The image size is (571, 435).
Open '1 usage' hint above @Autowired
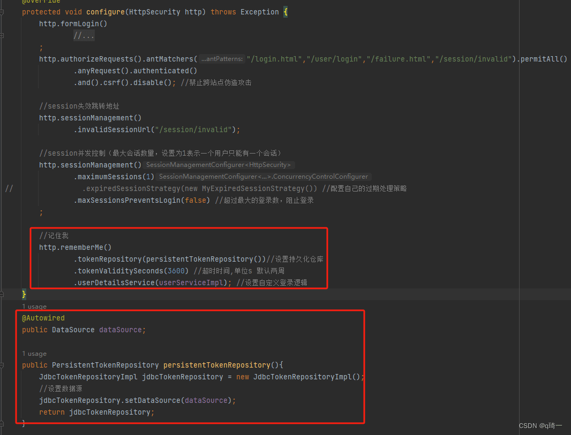[34, 307]
